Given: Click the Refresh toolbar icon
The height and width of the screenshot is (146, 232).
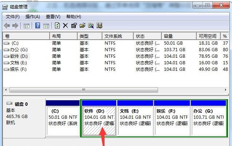Looking at the screenshot, I should pos(57,25).
